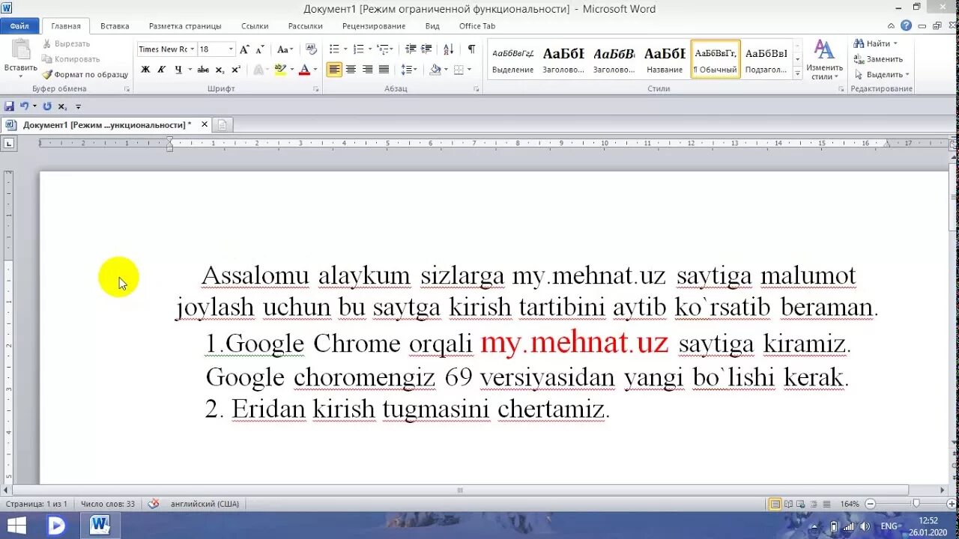Image resolution: width=959 pixels, height=539 pixels.
Task: Click the zoom out minus button
Action: point(870,504)
